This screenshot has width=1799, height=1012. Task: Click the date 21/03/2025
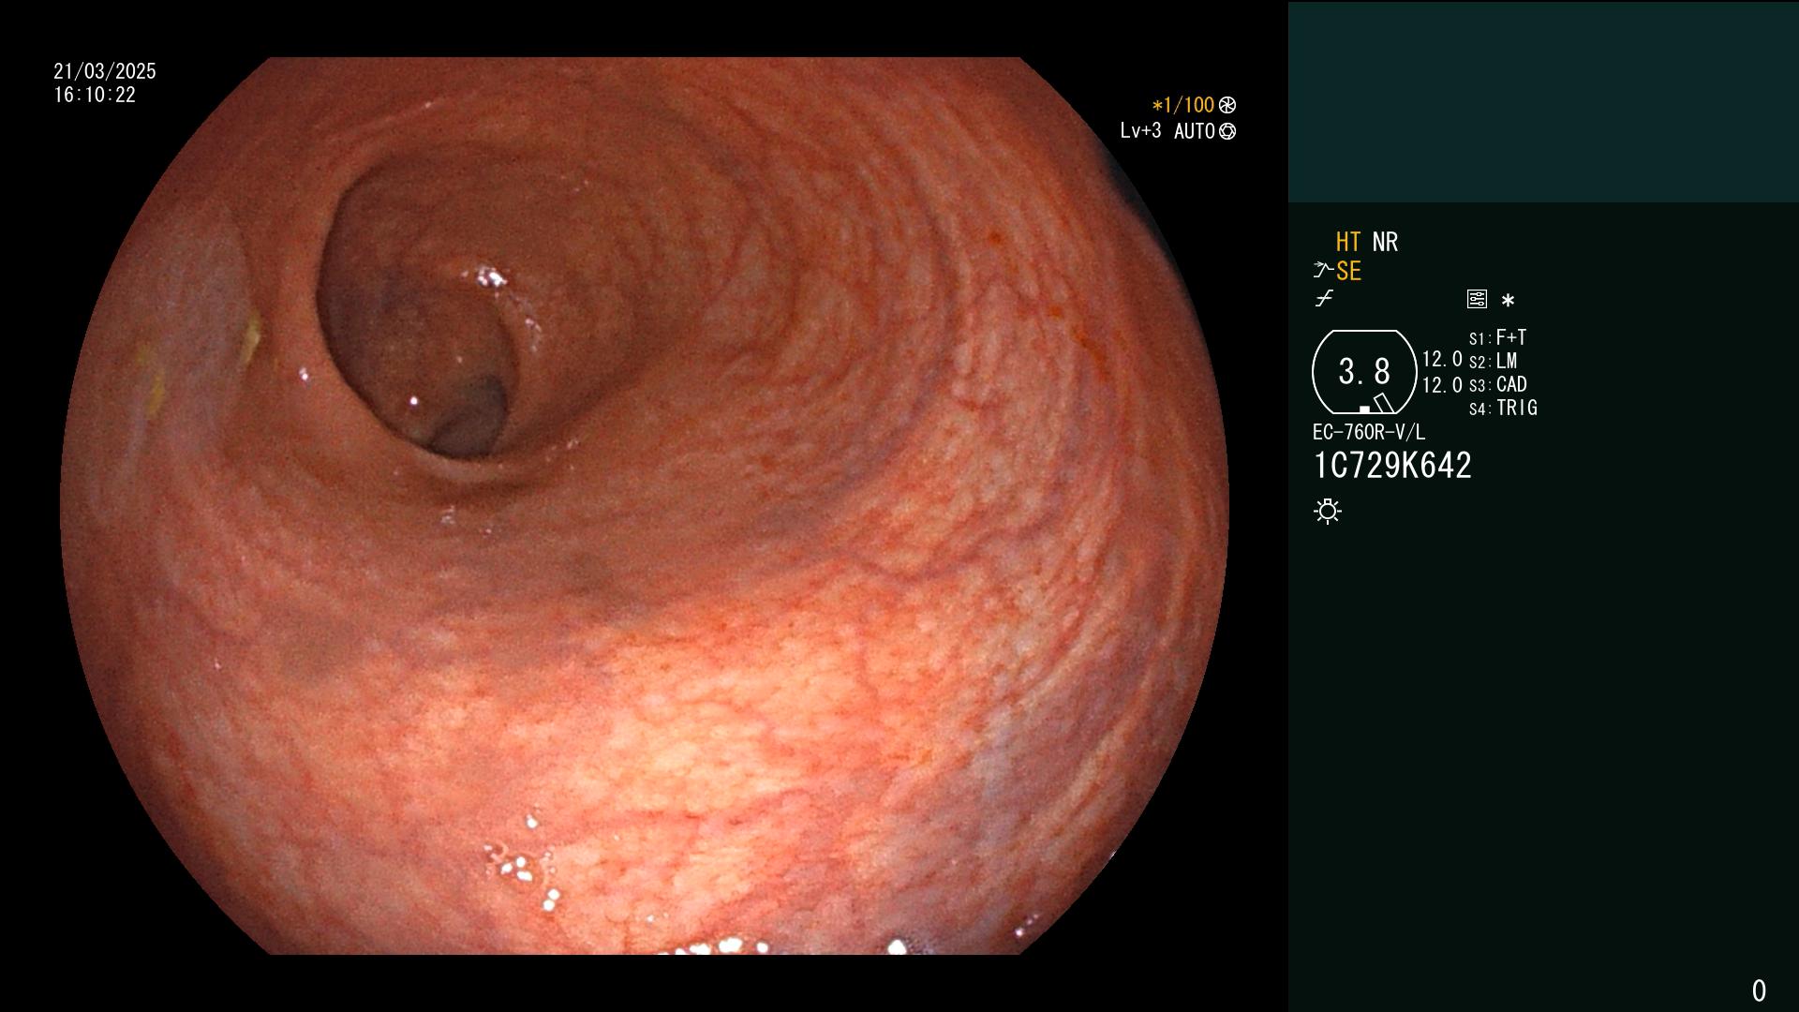tap(105, 71)
